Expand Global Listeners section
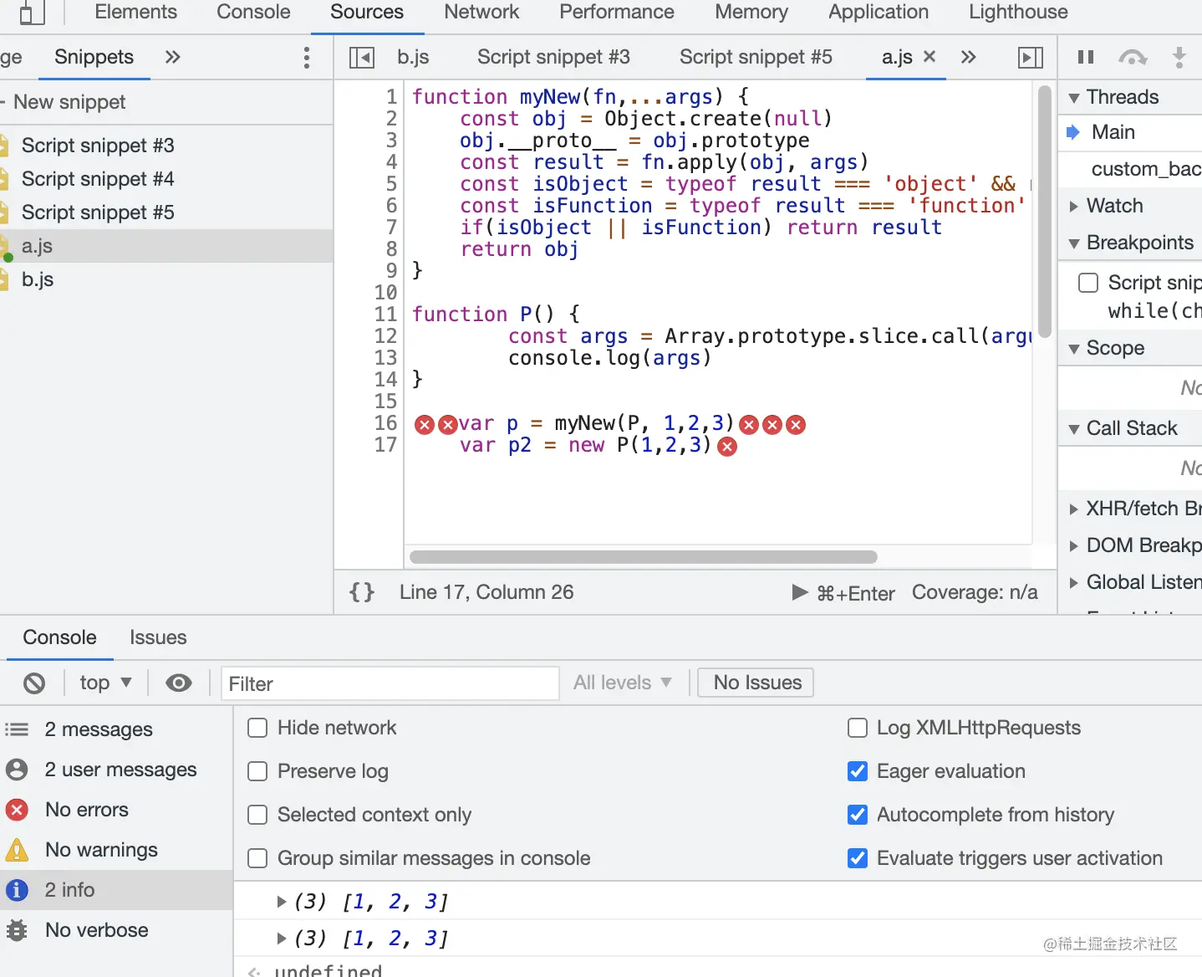This screenshot has width=1202, height=977. pyautogui.click(x=1130, y=582)
